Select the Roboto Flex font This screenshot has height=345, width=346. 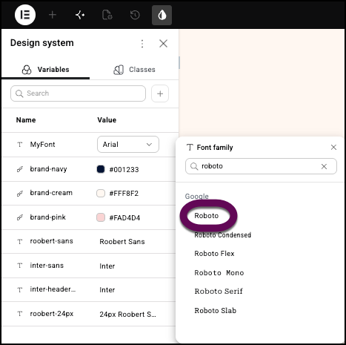(x=214, y=254)
